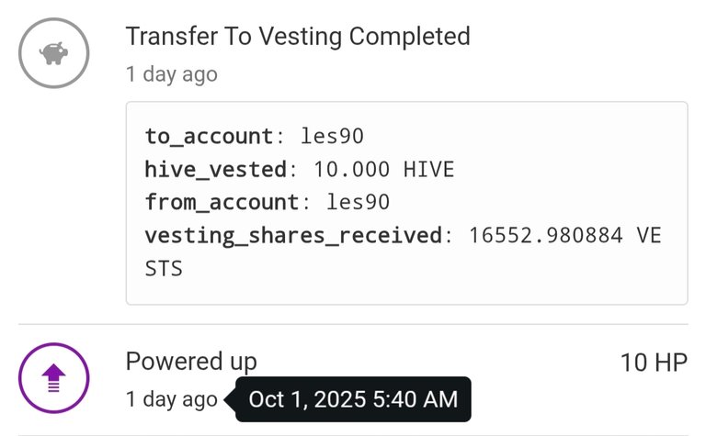Select the 16552.980884 vesting shares number
The width and height of the screenshot is (706, 436).
547,236
